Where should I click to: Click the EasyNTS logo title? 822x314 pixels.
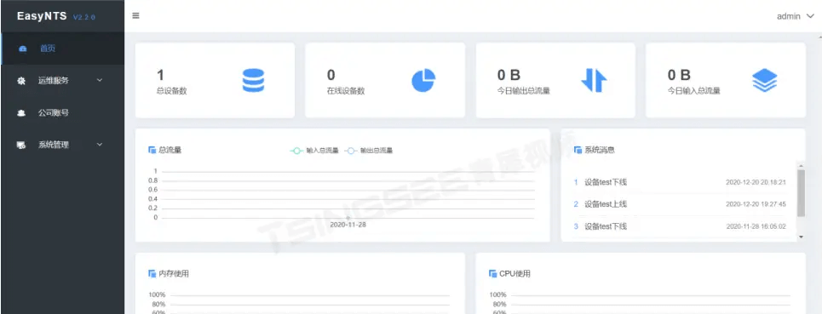click(x=42, y=16)
